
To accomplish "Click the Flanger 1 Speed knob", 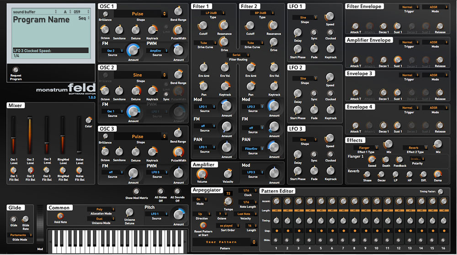I will coord(372,159).
